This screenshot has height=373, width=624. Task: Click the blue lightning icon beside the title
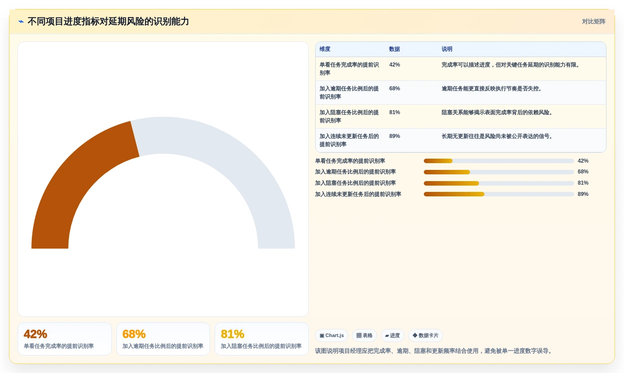point(21,22)
